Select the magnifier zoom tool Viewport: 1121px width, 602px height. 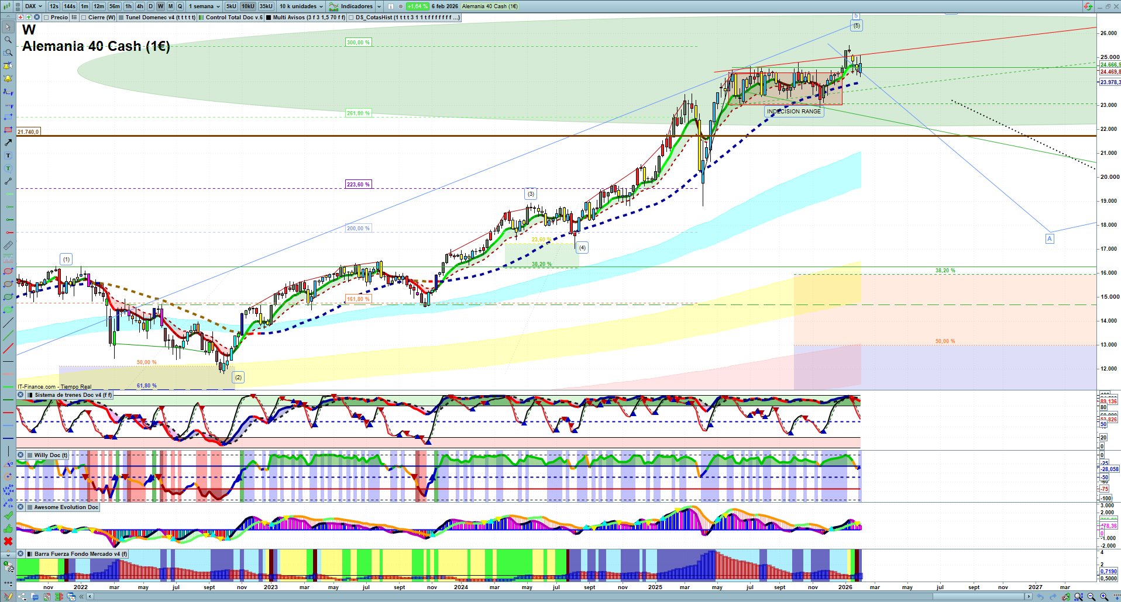[8, 40]
